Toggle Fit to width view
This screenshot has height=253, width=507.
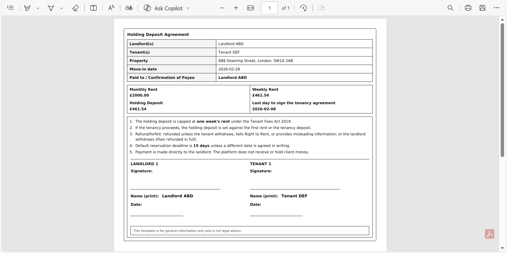click(x=250, y=8)
